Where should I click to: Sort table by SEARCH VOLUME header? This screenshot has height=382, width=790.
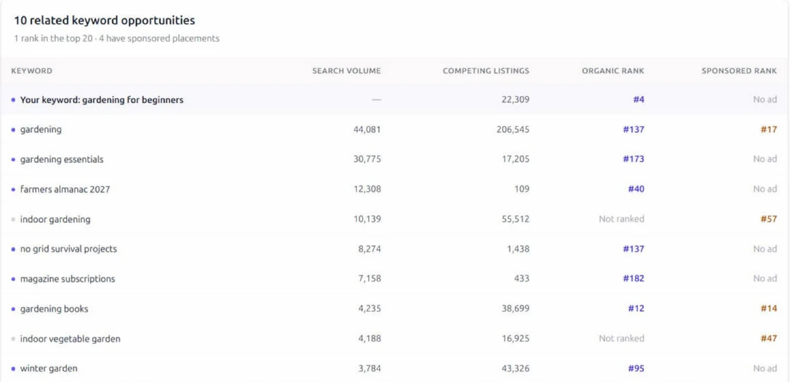346,71
